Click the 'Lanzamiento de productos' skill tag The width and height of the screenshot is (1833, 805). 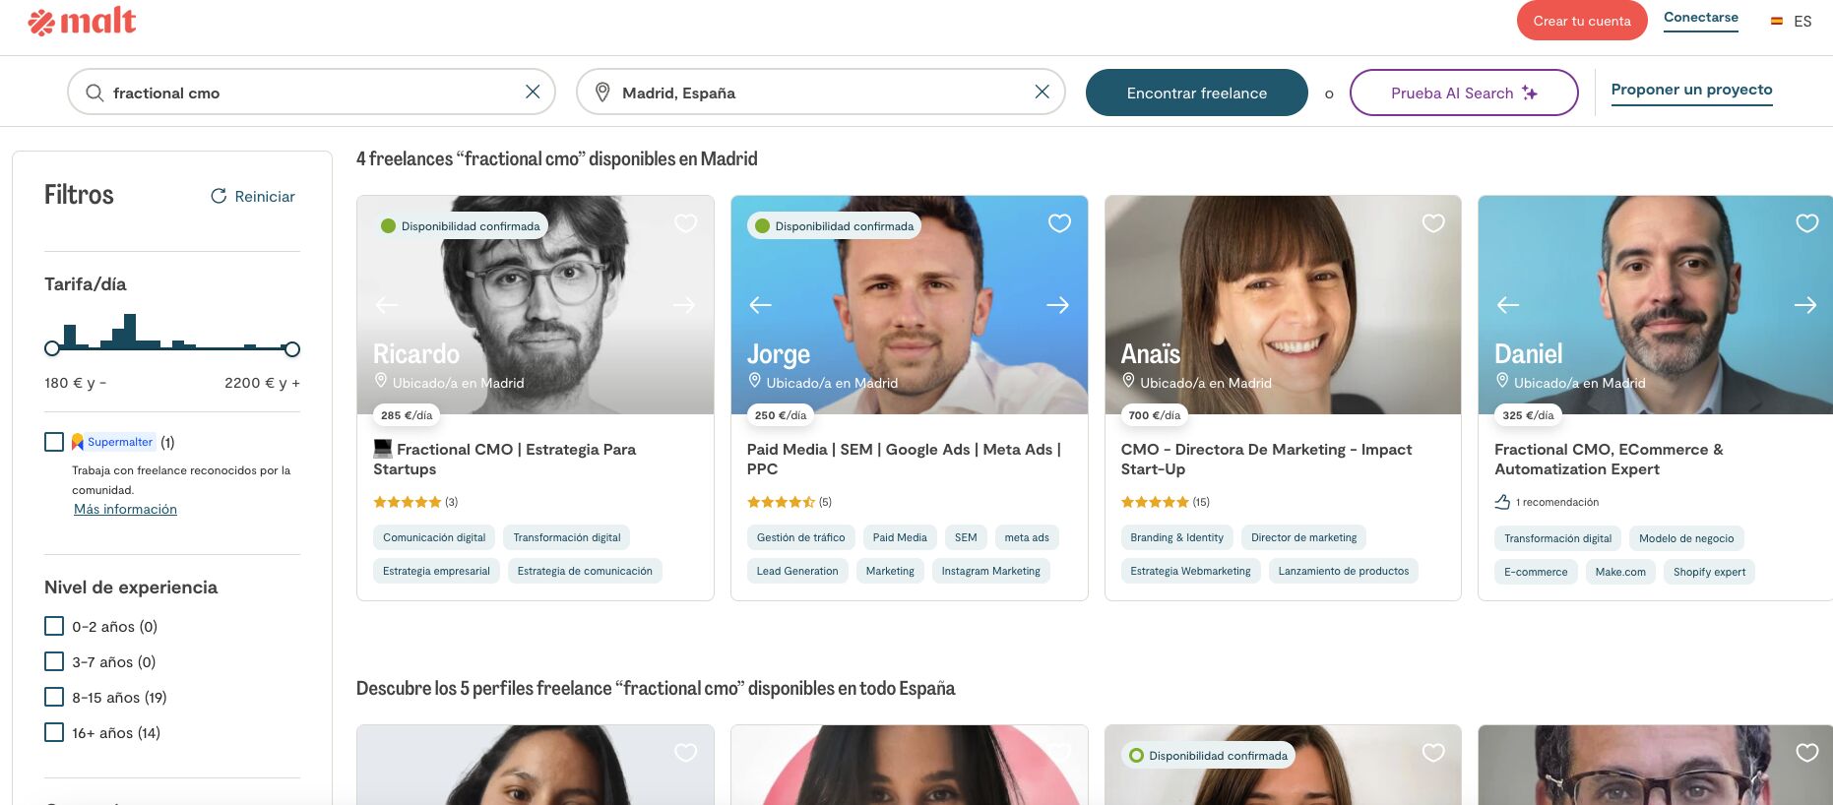[x=1344, y=571]
